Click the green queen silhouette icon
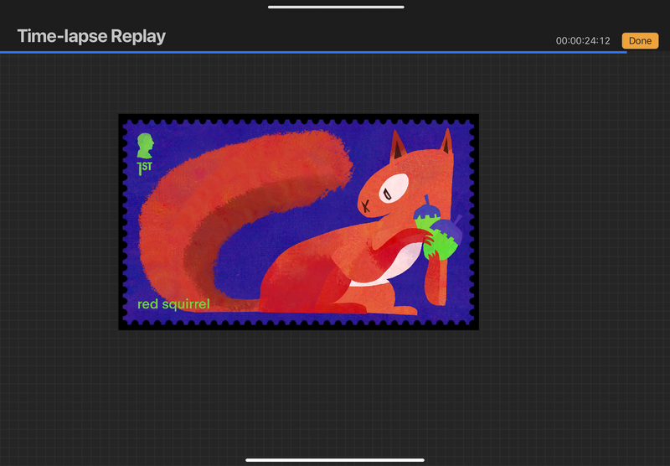The width and height of the screenshot is (670, 466). pos(146,144)
